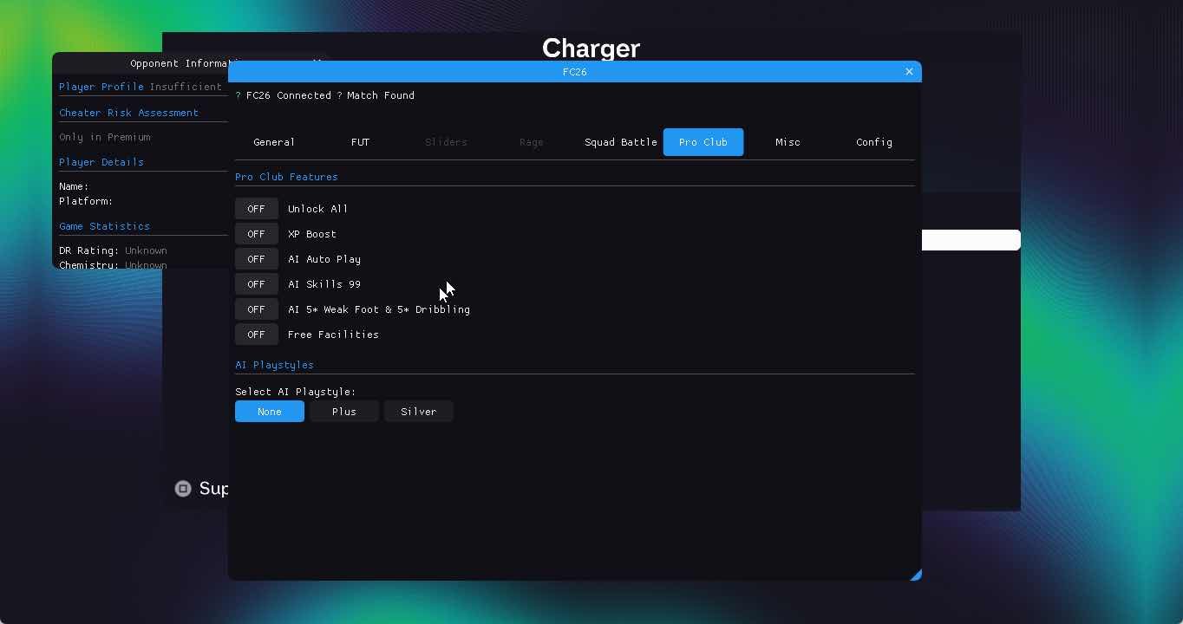Click the white input bar on right
This screenshot has width=1183, height=624.
click(x=971, y=240)
